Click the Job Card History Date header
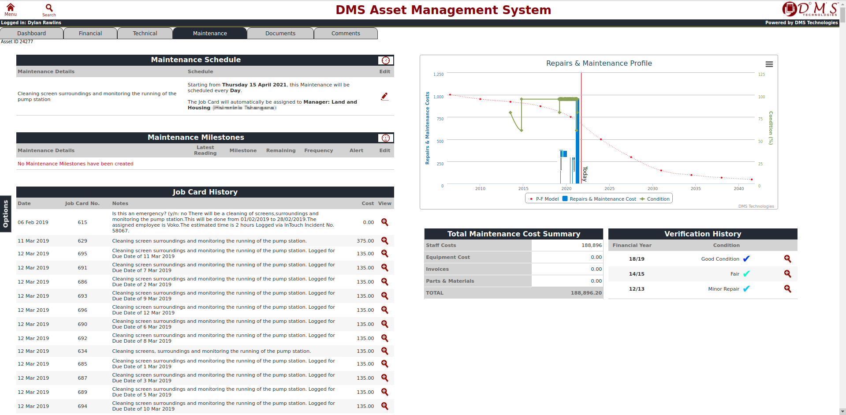Viewport: 846px width, 415px height. point(24,203)
